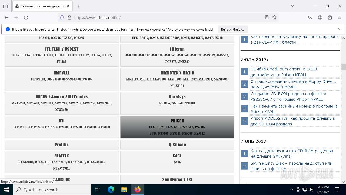Open Norelsys controller section
The height and width of the screenshot is (195, 346).
[x=177, y=103]
